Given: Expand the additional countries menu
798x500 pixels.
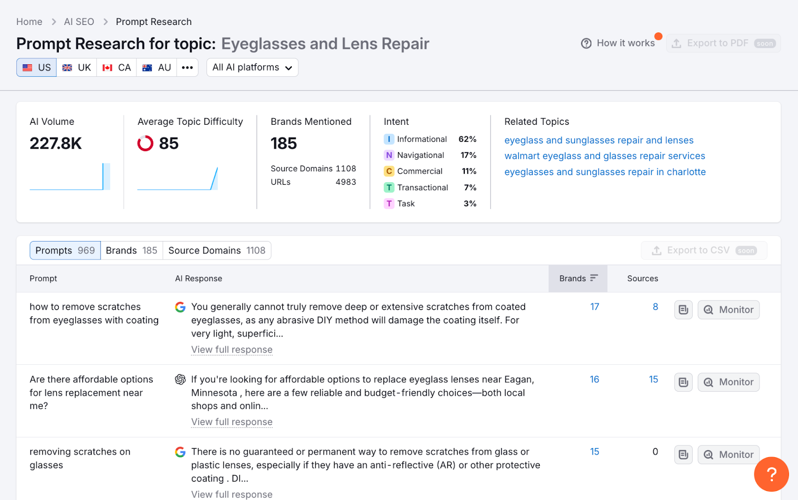Looking at the screenshot, I should [x=187, y=67].
